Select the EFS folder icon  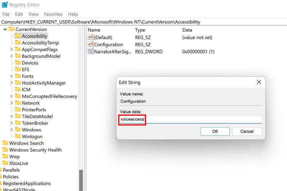18,69
